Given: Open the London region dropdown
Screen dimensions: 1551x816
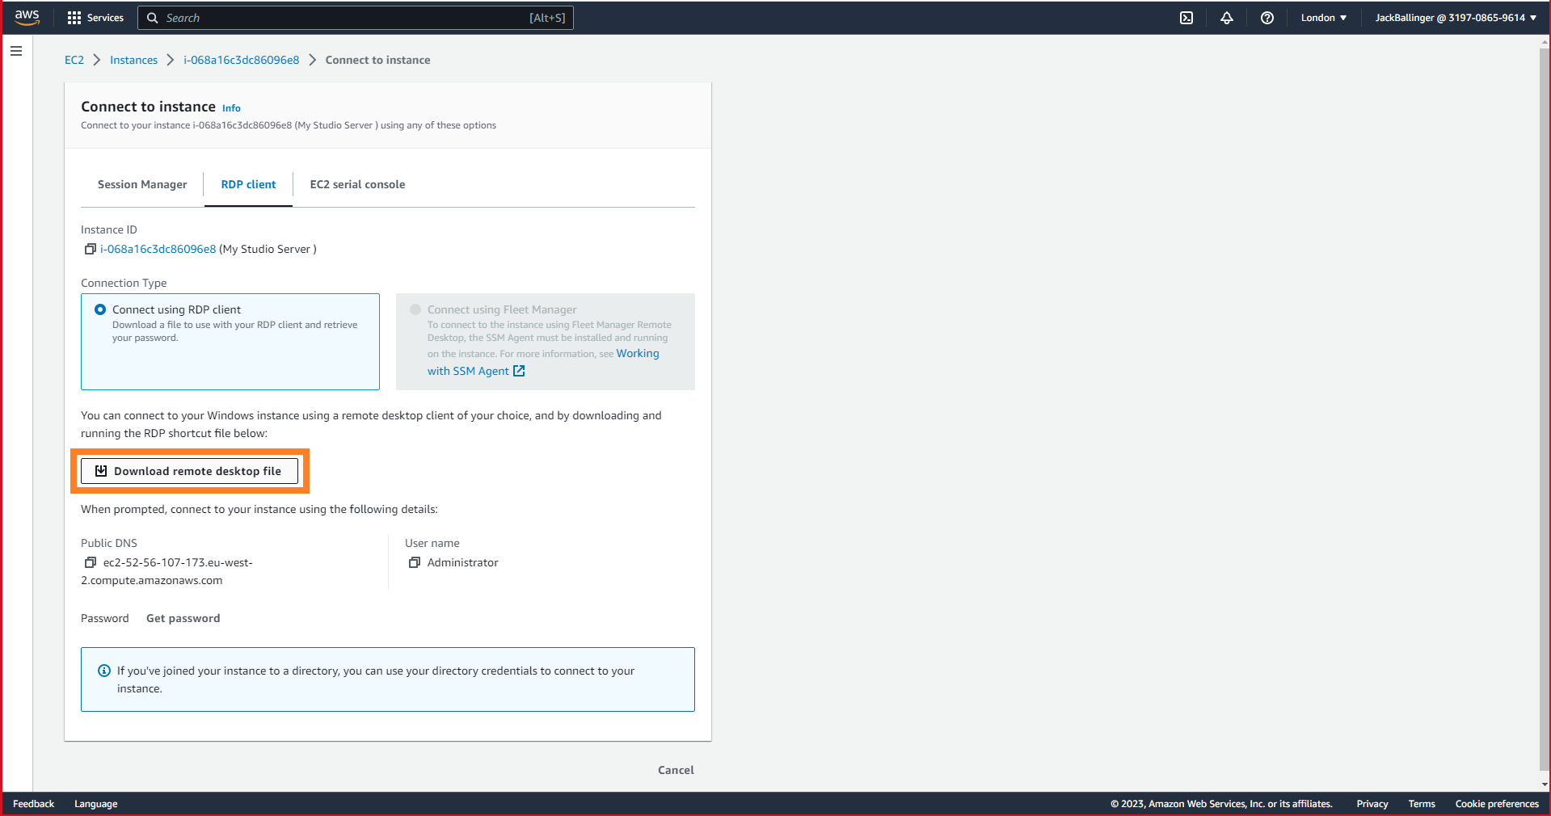Looking at the screenshot, I should pos(1323,18).
